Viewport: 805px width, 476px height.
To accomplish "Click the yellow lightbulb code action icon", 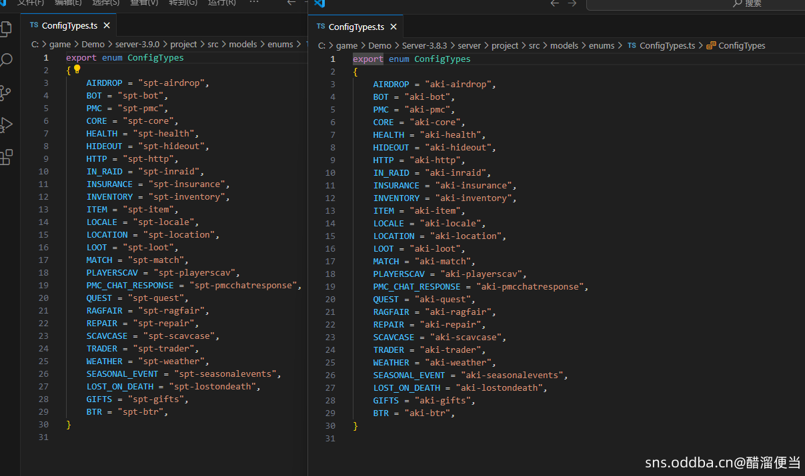I will (x=77, y=69).
